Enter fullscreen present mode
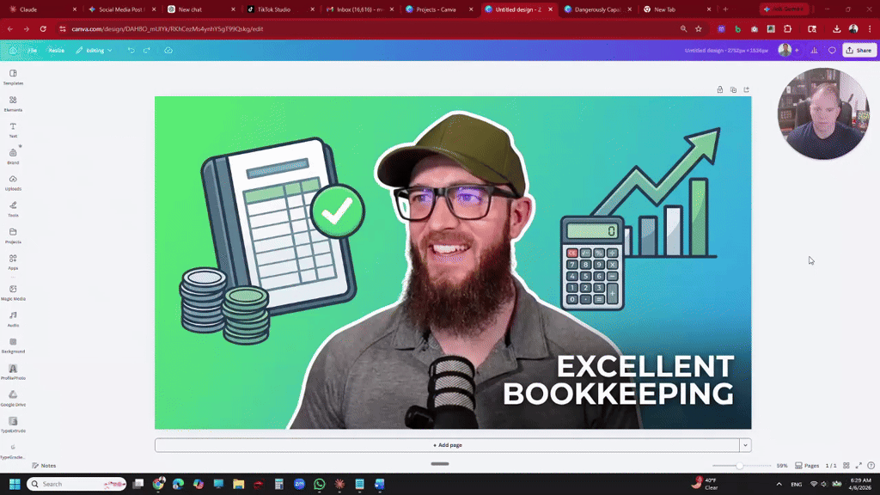Screen dimensions: 880x495 859,465
